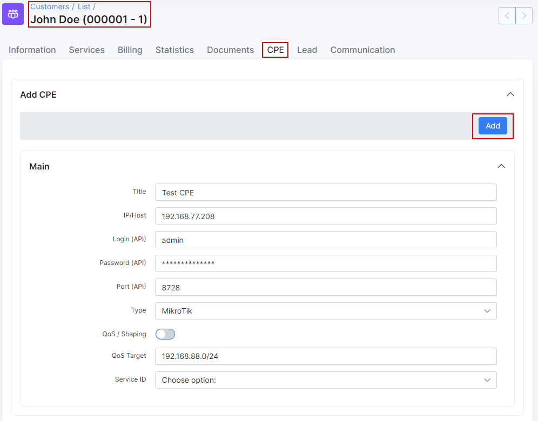Click the Title field label
This screenshot has width=538, height=421.
click(139, 191)
